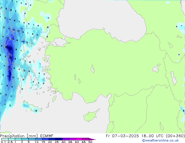This screenshot has width=185, height=143.
Task: Click the '27' precipitation value on the map
Action: point(11,48)
